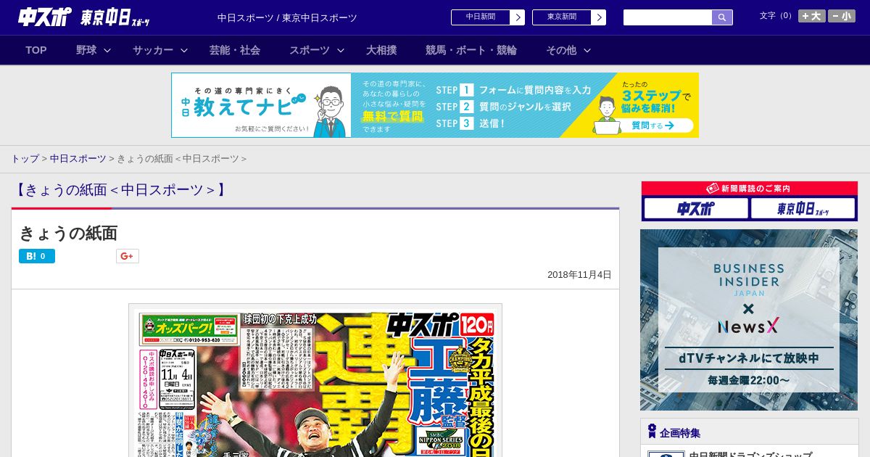Decrease font size with −小 button

click(x=842, y=16)
